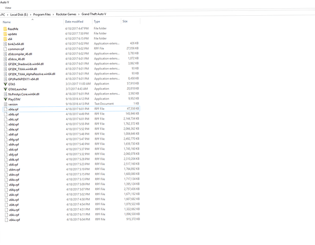Select the GTA5 application icon
Screen dimensions: 315x245
click(5, 84)
